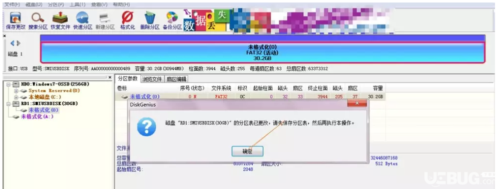The image size is (499, 189).
Task: Click the 卷标 column header
Action: coord(122,88)
